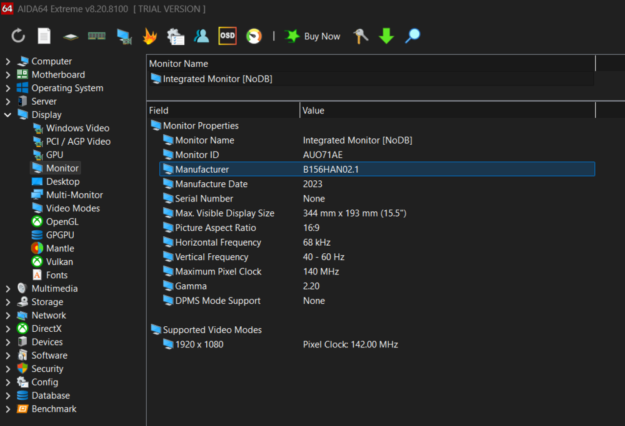Select the DPMS Mode Support row

377,301
